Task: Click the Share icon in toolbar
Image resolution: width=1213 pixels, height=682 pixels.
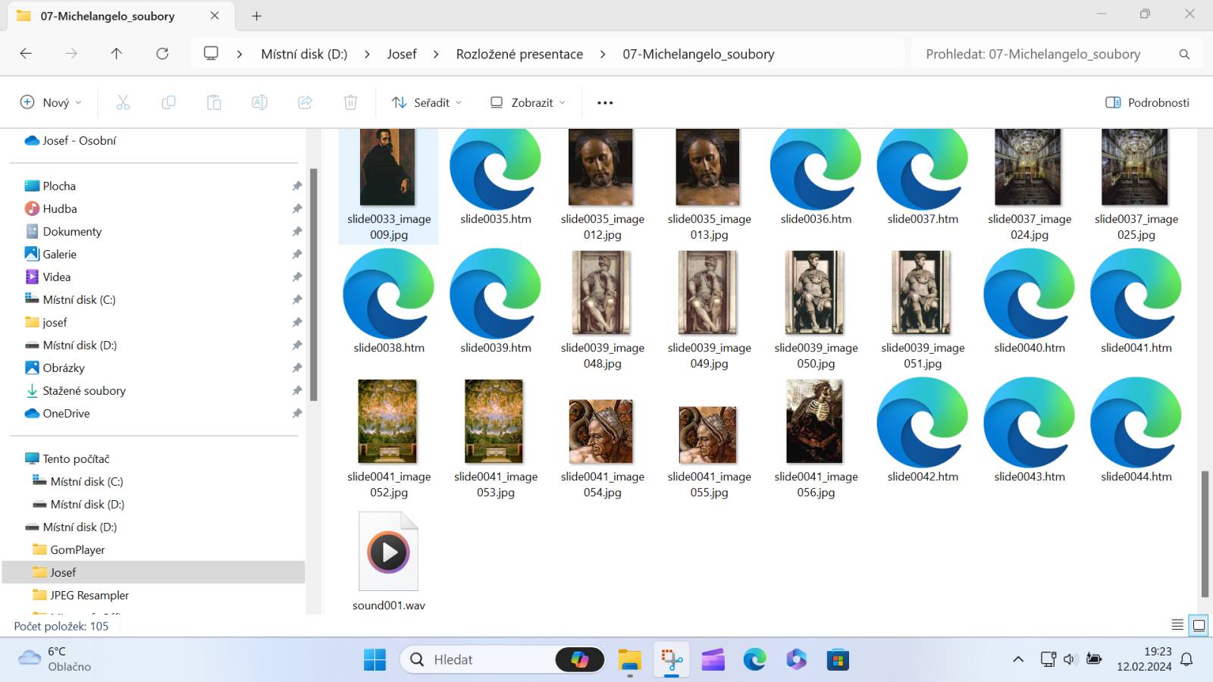Action: [305, 102]
